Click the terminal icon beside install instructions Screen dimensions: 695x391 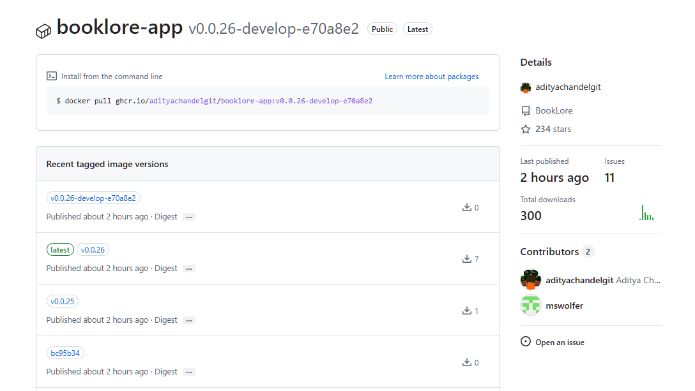(x=52, y=76)
